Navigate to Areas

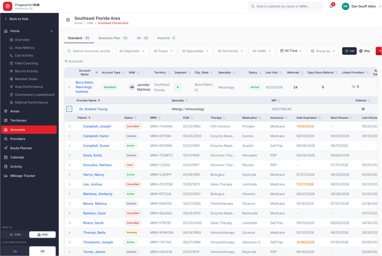point(29,111)
